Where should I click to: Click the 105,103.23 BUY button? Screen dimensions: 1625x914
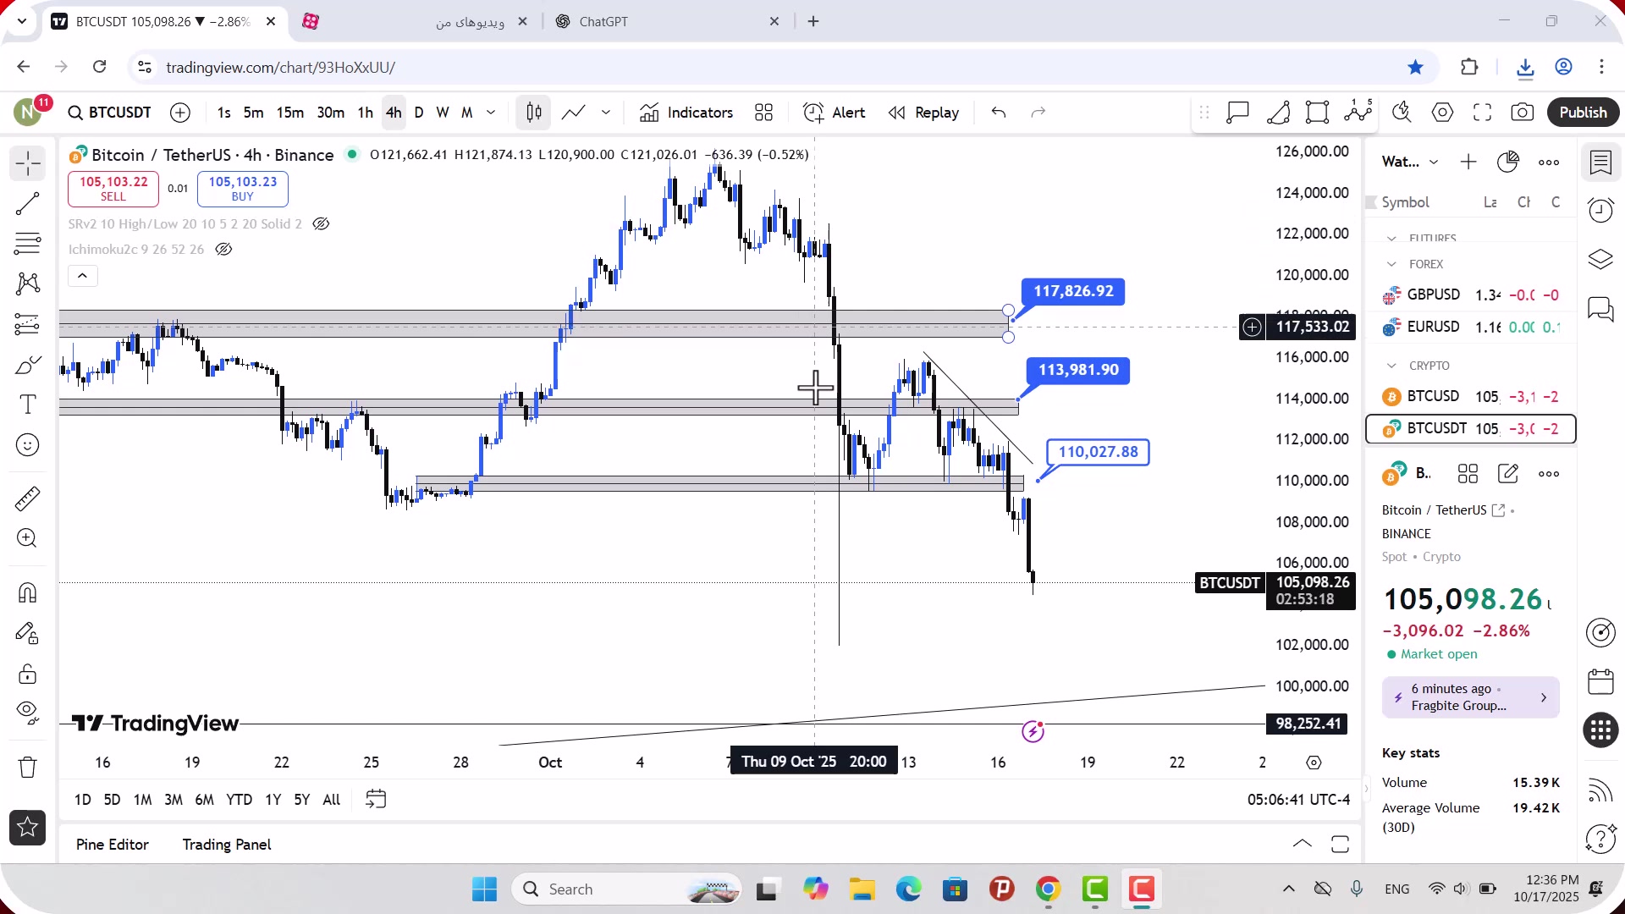tap(243, 189)
